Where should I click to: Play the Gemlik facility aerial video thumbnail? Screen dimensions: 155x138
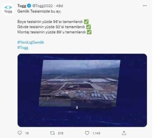point(82,90)
